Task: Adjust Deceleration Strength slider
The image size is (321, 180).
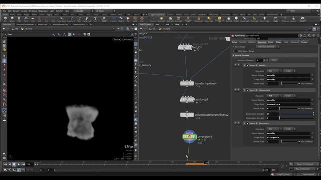Action: (x=296, y=118)
